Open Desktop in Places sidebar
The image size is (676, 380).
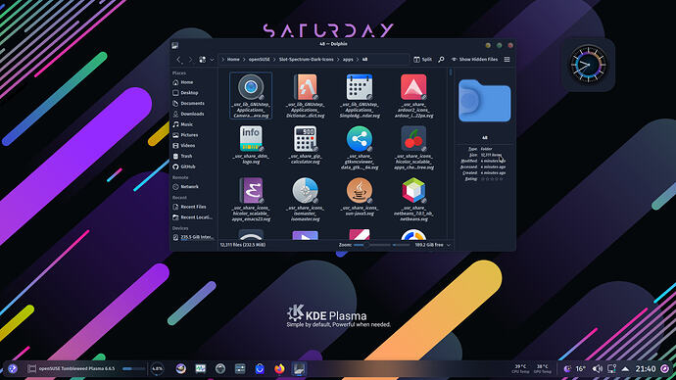tap(193, 93)
